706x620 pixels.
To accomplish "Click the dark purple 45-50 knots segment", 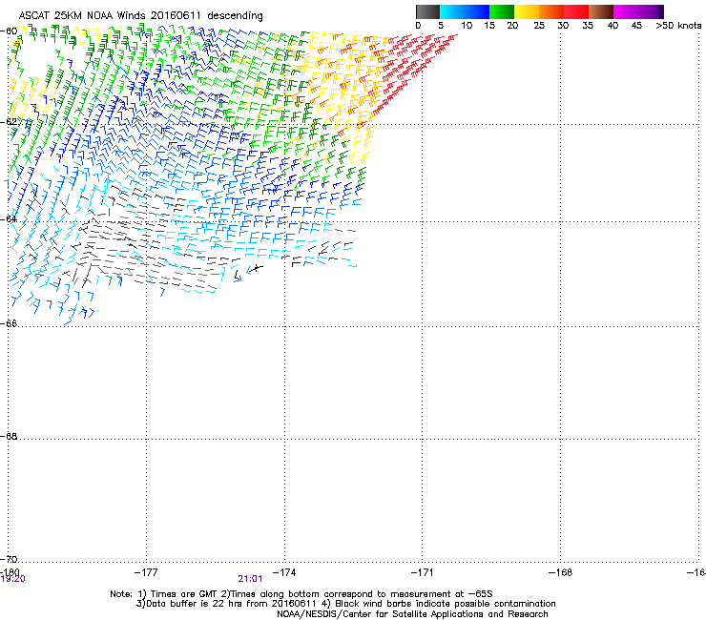I will point(651,11).
